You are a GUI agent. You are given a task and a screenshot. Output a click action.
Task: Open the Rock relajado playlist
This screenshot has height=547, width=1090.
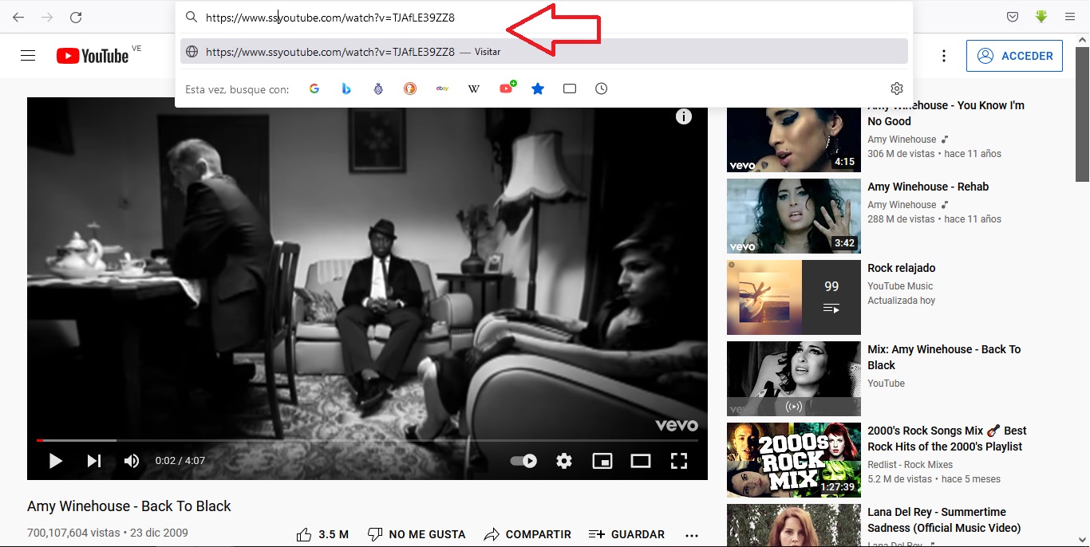(902, 268)
